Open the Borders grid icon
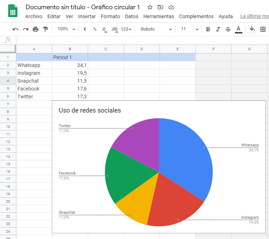269x239 pixels. pyautogui.click(x=263, y=29)
